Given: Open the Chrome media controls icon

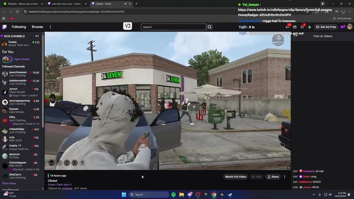Looking at the screenshot, I should tap(337, 12).
